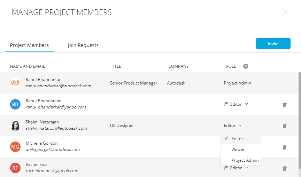Image resolution: width=301 pixels, height=177 pixels.
Task: Click the orange MG initials avatar
Action: pos(15,147)
